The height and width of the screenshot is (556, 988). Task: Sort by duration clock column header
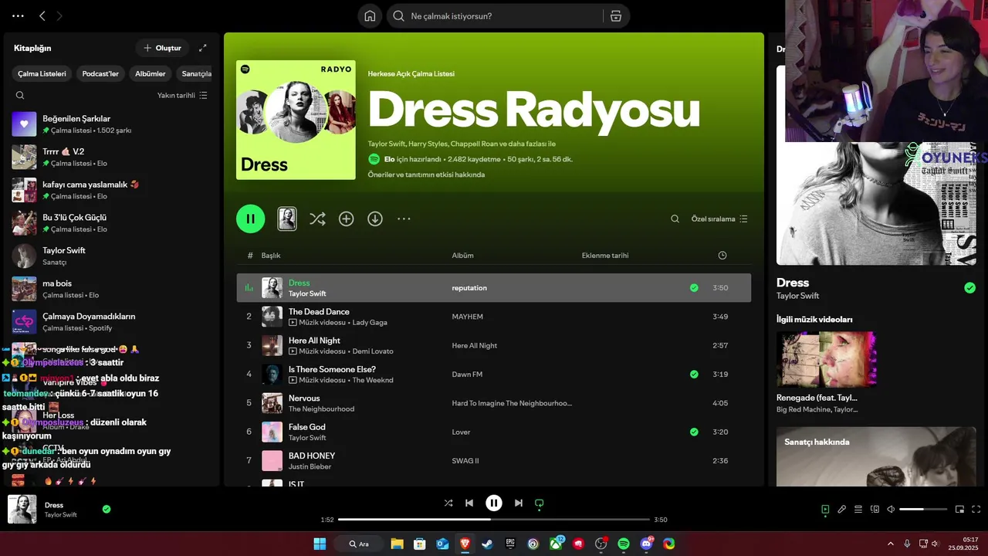click(722, 256)
